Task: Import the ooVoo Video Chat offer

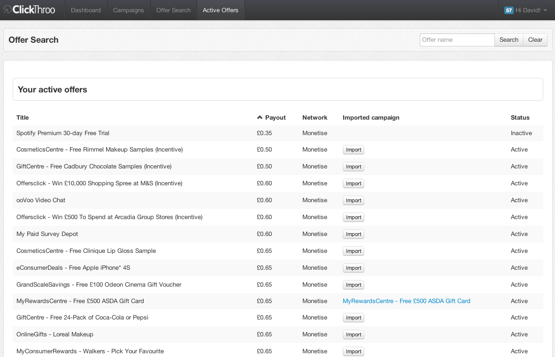Action: 353,200
